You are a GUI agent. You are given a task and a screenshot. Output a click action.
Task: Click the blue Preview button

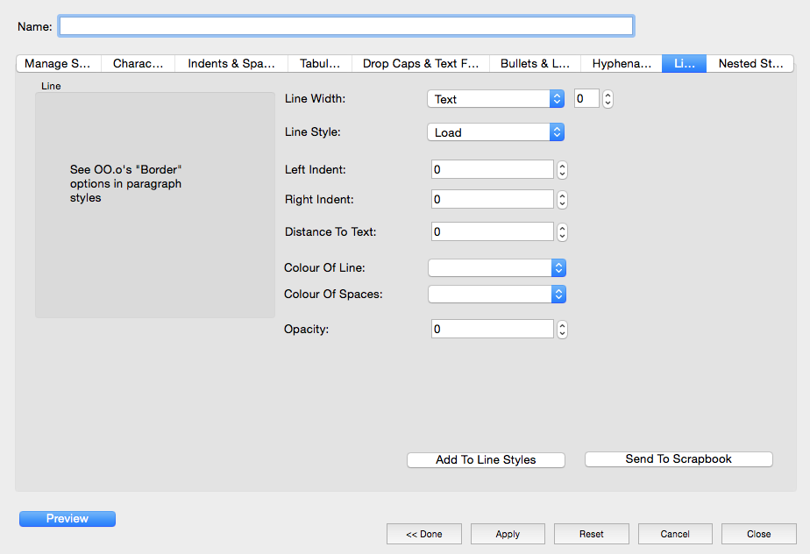click(x=67, y=519)
